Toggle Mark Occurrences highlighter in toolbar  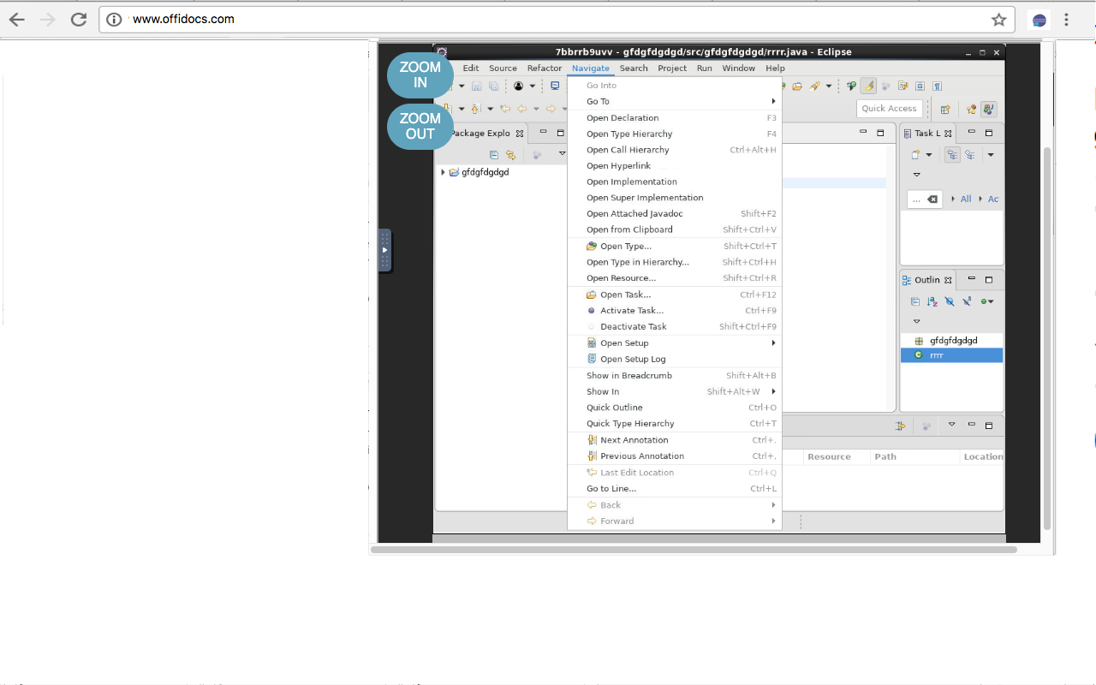click(868, 86)
